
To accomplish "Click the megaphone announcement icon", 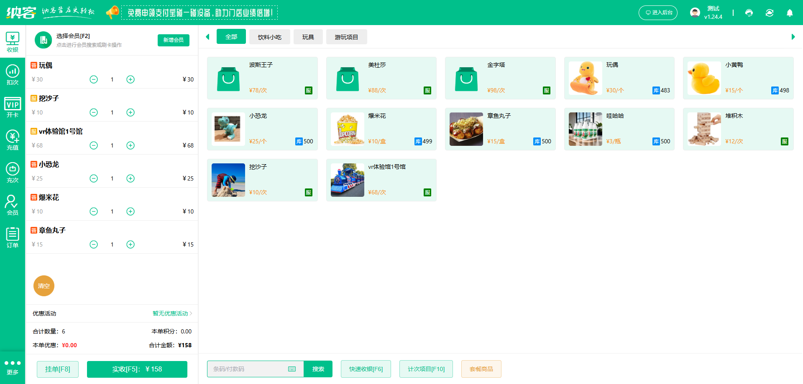I will 112,12.
